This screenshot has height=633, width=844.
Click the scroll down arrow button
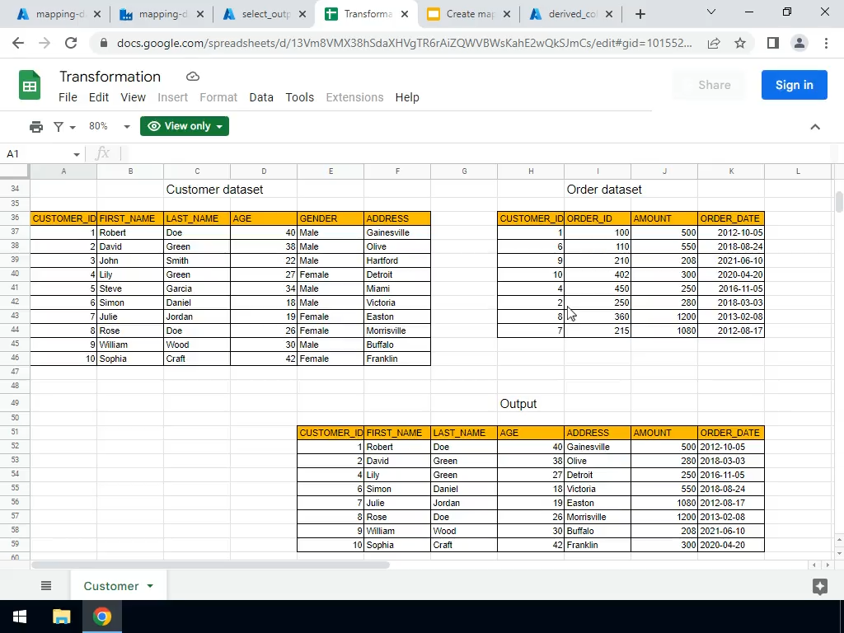click(x=839, y=553)
